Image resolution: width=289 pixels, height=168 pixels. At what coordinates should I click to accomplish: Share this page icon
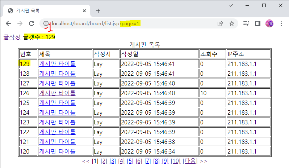tap(220, 23)
